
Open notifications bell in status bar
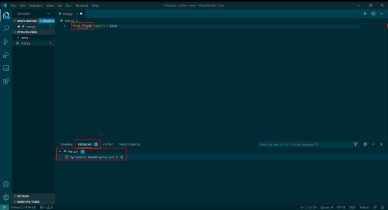[383, 207]
